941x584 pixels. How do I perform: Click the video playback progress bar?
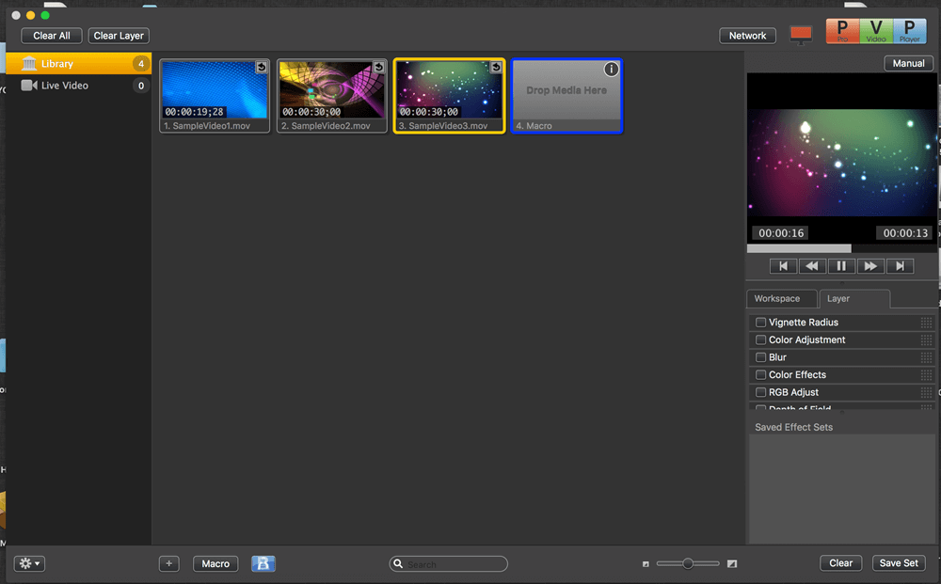tap(840, 248)
